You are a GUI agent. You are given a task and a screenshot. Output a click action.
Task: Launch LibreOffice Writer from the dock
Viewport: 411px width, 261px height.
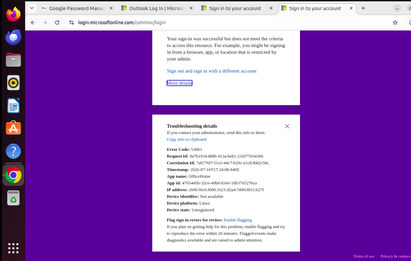(13, 106)
